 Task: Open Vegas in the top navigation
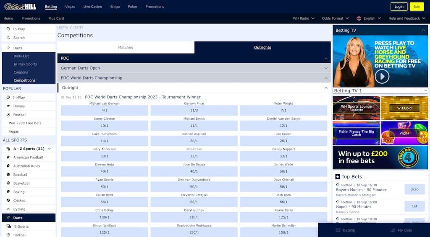click(x=70, y=7)
